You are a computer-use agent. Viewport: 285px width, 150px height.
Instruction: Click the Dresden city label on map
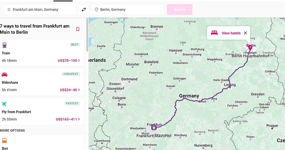pos(258,94)
